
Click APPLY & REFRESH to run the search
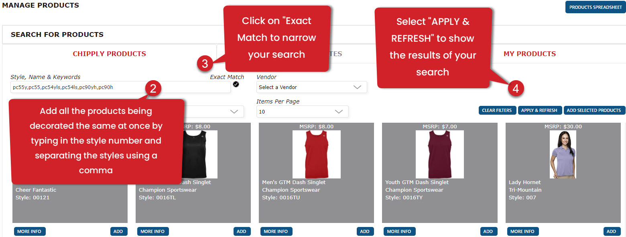tap(540, 110)
